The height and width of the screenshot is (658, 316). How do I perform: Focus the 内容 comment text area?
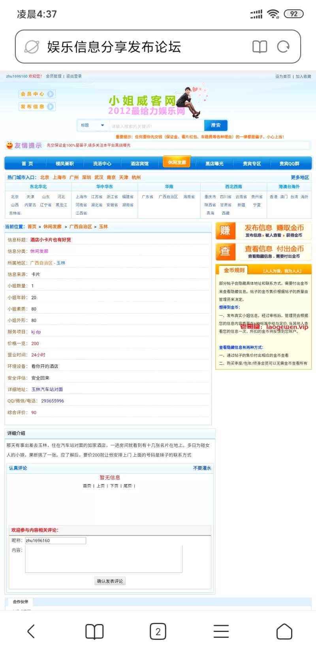103,559
